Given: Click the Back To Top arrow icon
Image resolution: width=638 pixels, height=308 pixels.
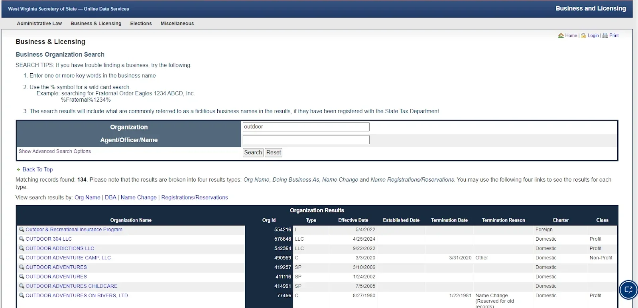Looking at the screenshot, I should (18, 170).
